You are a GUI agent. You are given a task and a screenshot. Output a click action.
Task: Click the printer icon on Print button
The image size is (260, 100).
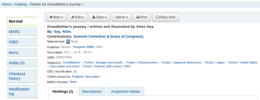(x=138, y=17)
